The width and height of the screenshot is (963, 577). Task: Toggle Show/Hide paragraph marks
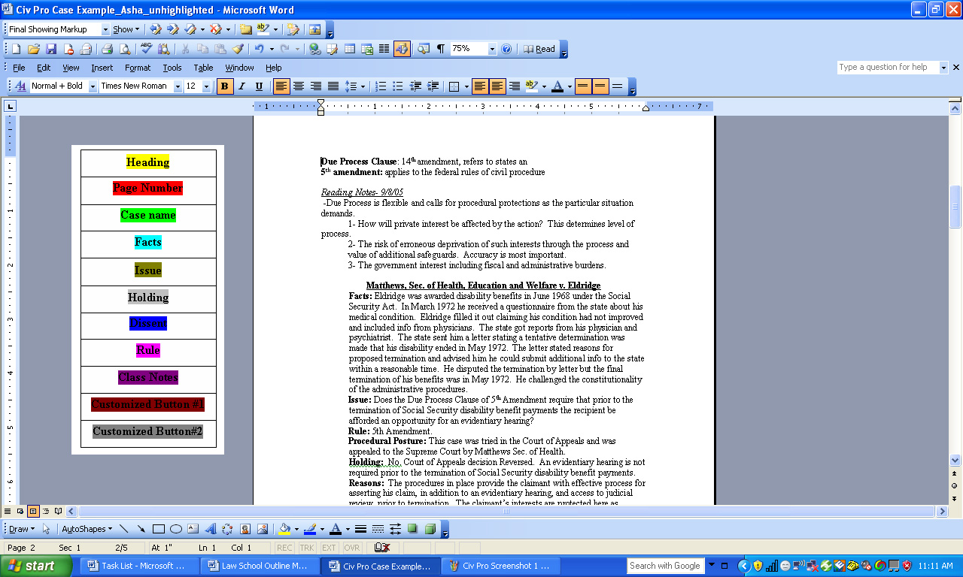pos(441,49)
